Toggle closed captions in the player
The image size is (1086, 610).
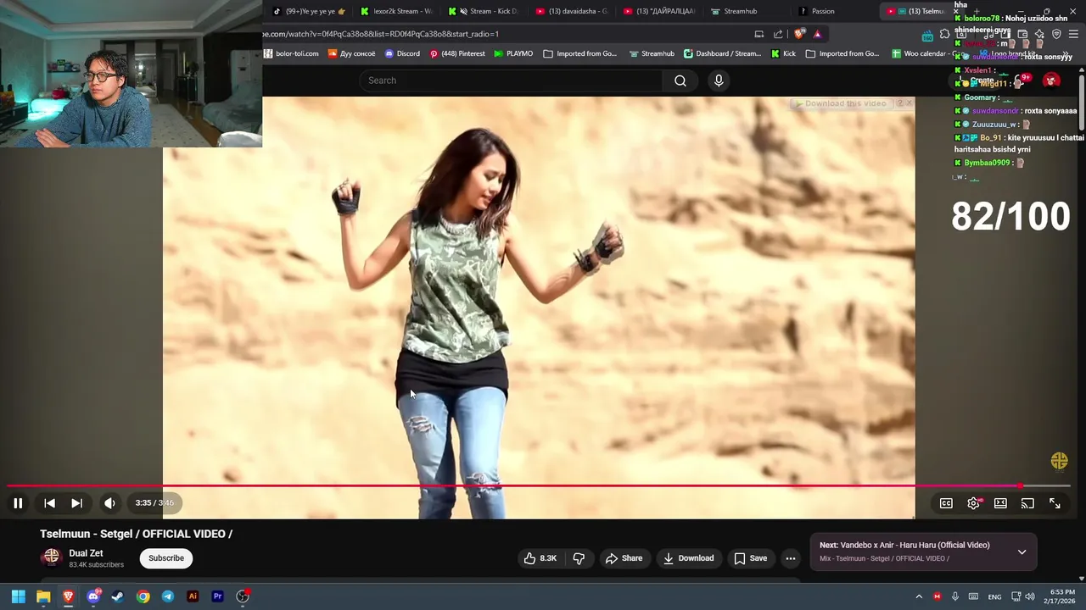[x=946, y=503]
